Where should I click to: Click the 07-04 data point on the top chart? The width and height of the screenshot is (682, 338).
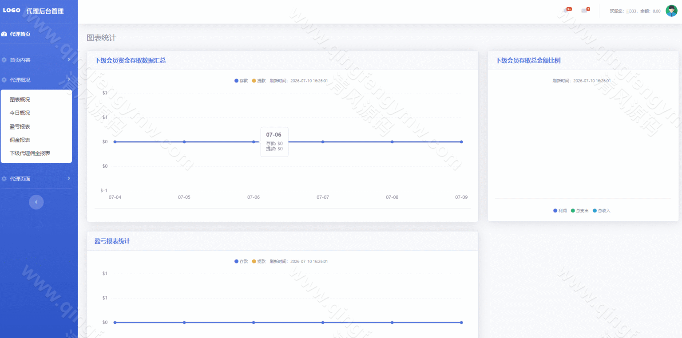coord(115,142)
